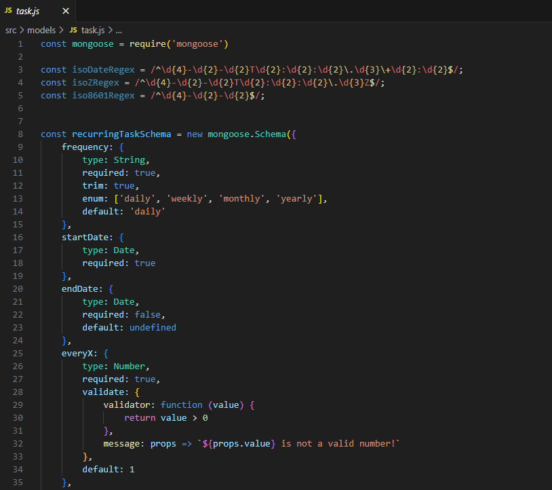552x490 pixels.
Task: Expand the breadcrumb ellipsis symbol list
Action: pos(119,30)
